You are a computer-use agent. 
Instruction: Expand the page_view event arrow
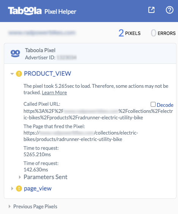(x=12, y=189)
